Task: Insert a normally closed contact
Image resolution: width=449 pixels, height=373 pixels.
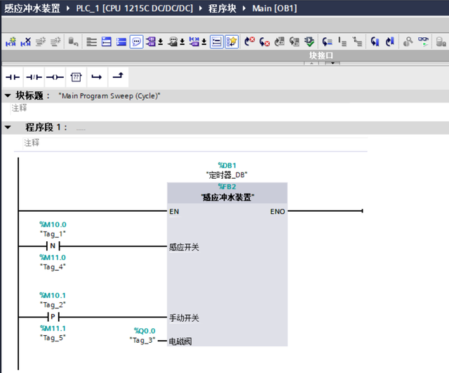Action: pos(34,77)
